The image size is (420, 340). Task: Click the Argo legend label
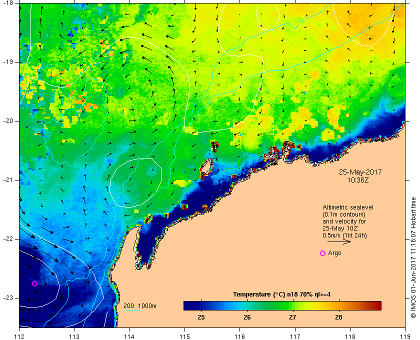334,253
